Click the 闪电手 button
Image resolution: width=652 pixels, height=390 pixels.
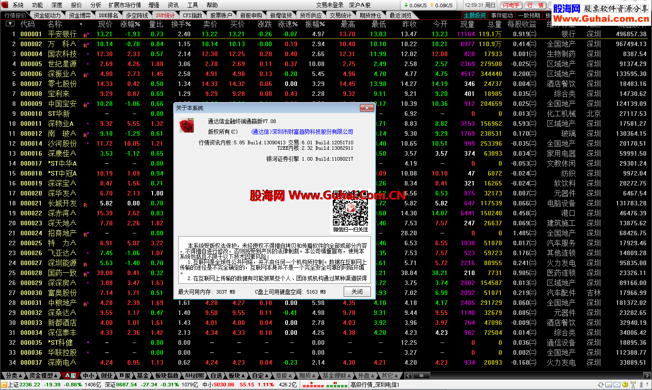511,5
